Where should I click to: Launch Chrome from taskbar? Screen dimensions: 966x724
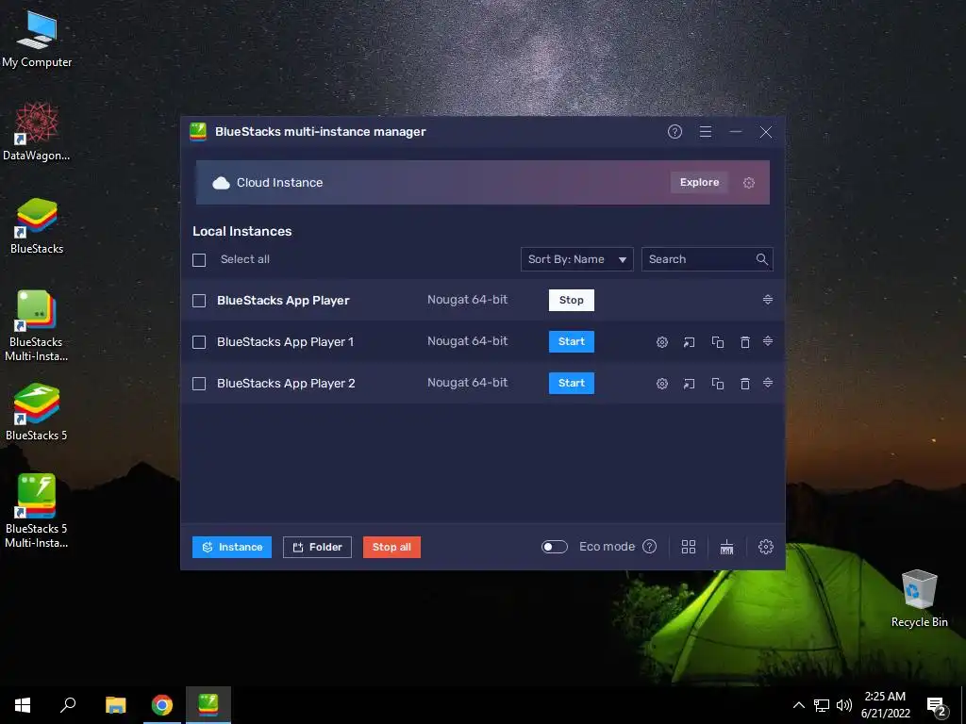[x=162, y=705]
